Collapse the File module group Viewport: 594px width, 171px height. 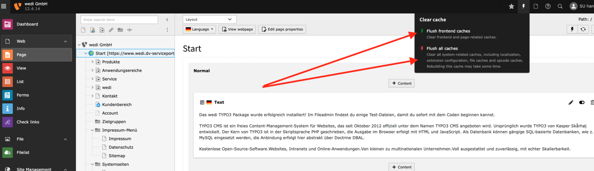coord(65,139)
